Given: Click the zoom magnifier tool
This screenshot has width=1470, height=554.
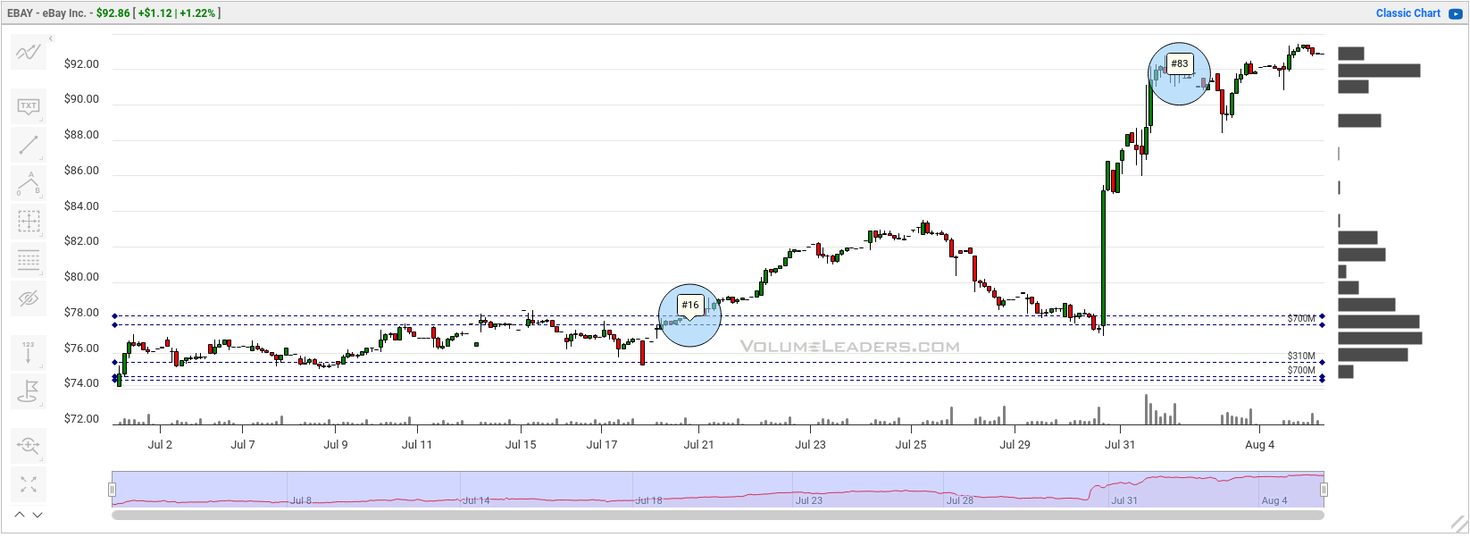Looking at the screenshot, I should [x=29, y=445].
